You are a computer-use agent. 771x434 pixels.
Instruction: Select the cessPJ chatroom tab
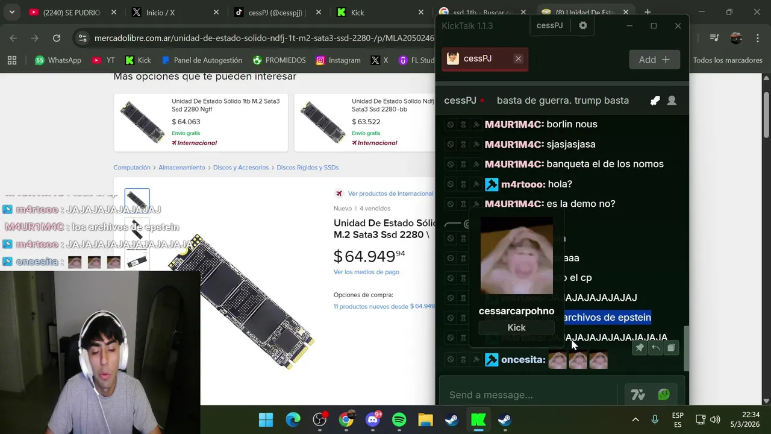pos(484,59)
